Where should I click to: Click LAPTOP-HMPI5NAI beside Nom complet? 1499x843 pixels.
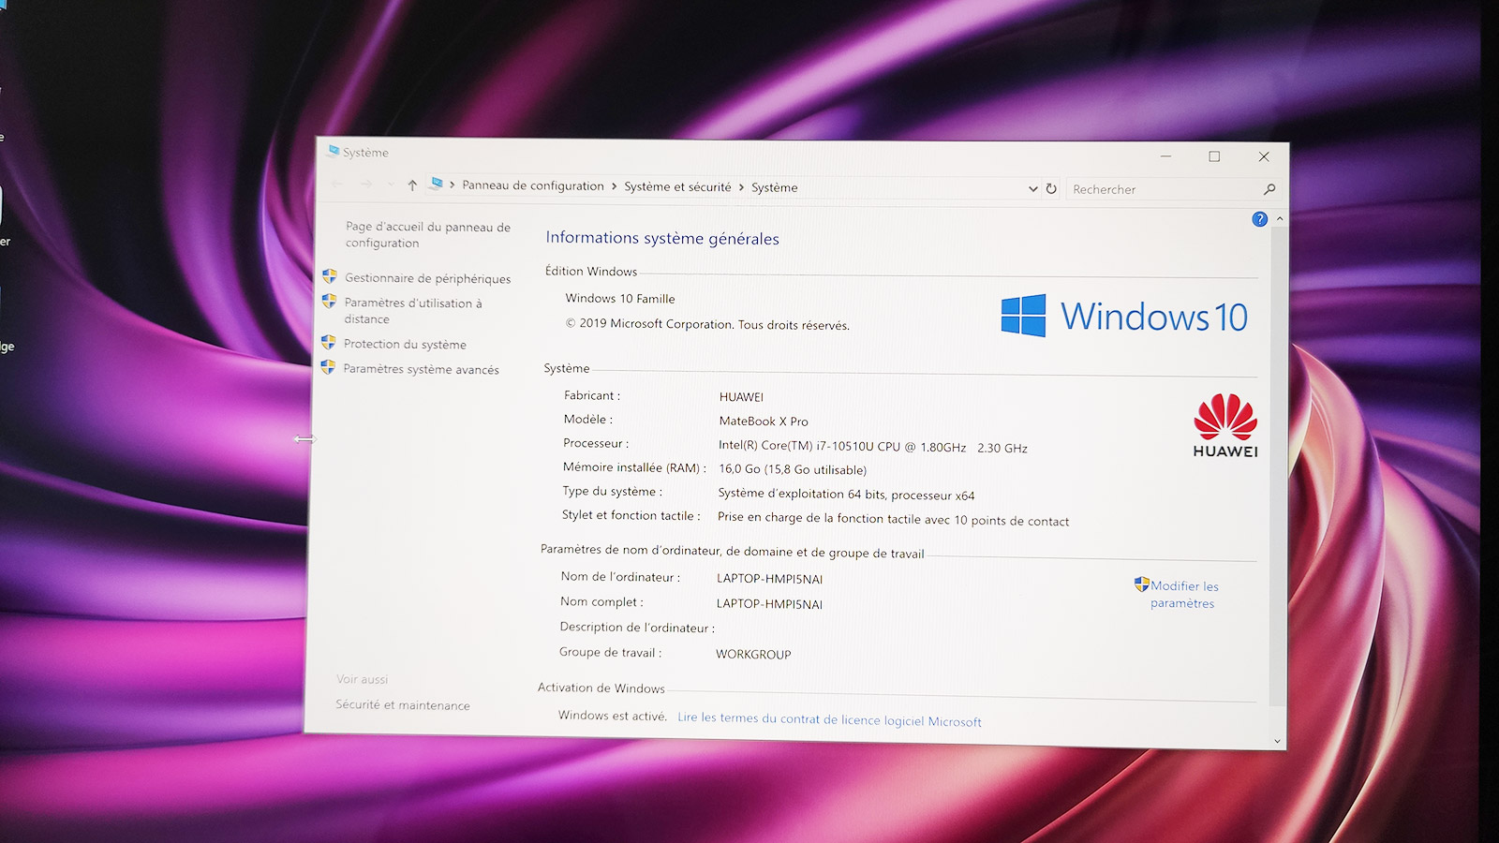tap(769, 603)
